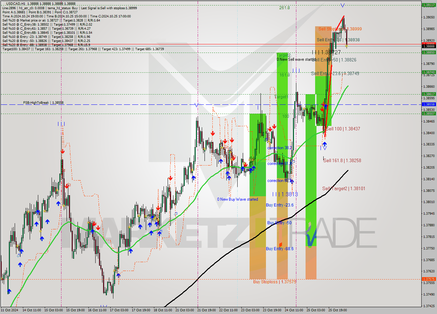This screenshot has width=437, height=314.
Task: Click the 15 Oct 03:00 time axis label
Action: 54,310
